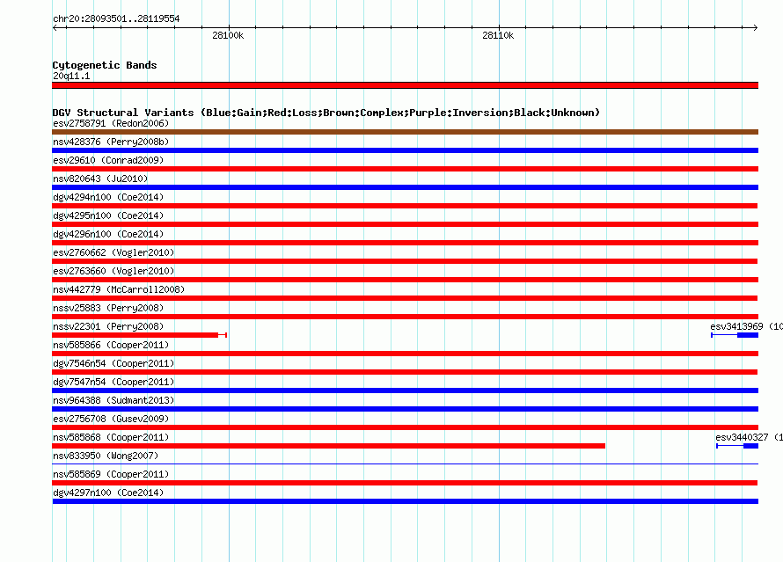Select the thin blue nsv833950 line
Viewport: 783px width, 562px height.
405,464
